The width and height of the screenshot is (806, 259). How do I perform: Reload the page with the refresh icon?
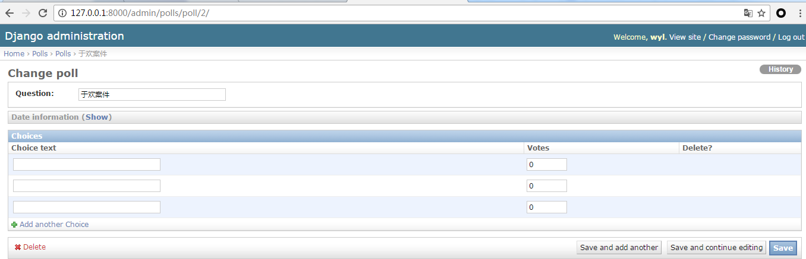point(43,13)
